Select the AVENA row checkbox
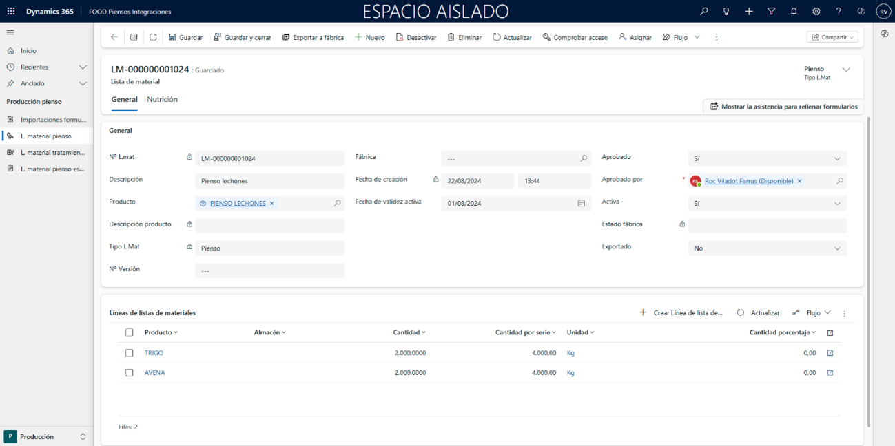The image size is (895, 446). 129,373
